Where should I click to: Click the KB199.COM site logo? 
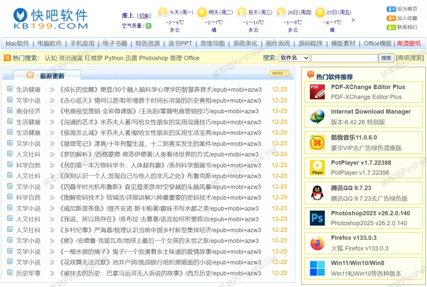50,18
